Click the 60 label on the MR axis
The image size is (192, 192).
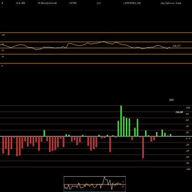click(x=187, y=120)
